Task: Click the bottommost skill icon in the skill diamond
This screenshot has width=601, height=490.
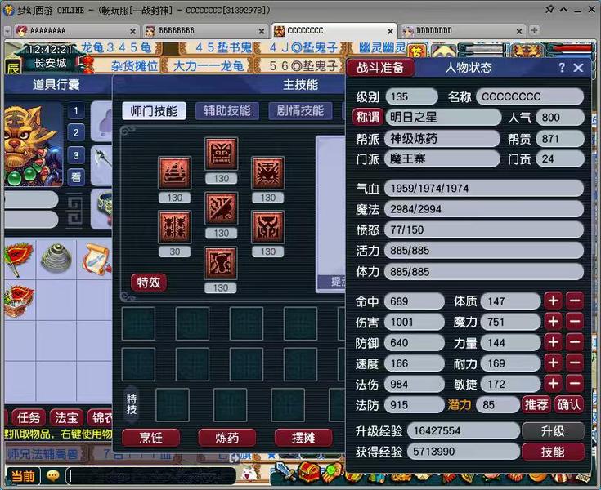Action: click(x=221, y=263)
